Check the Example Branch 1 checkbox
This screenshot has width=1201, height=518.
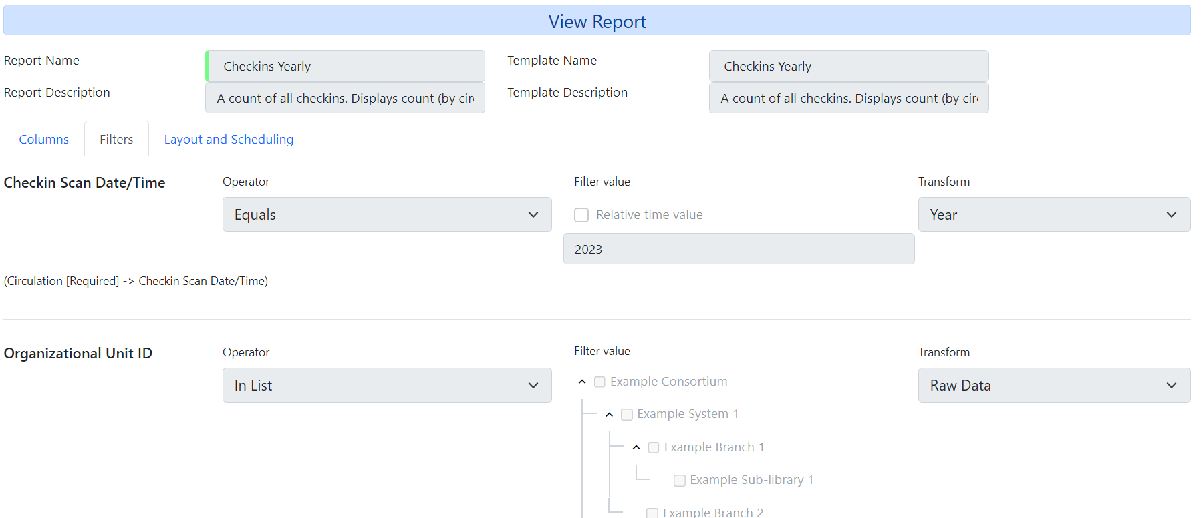(x=654, y=447)
